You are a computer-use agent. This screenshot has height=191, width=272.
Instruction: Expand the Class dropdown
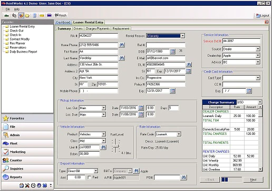(x=104, y=141)
